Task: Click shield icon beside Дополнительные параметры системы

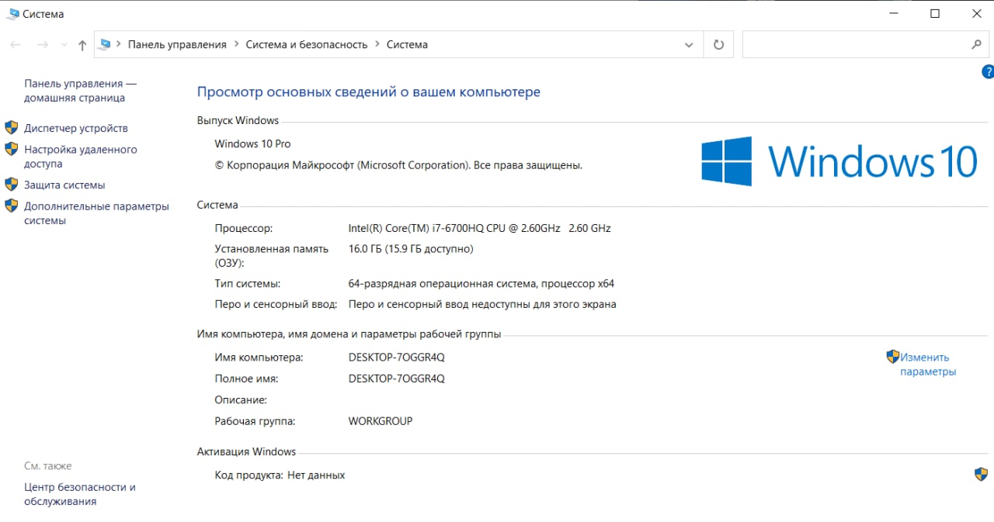Action: [11, 206]
